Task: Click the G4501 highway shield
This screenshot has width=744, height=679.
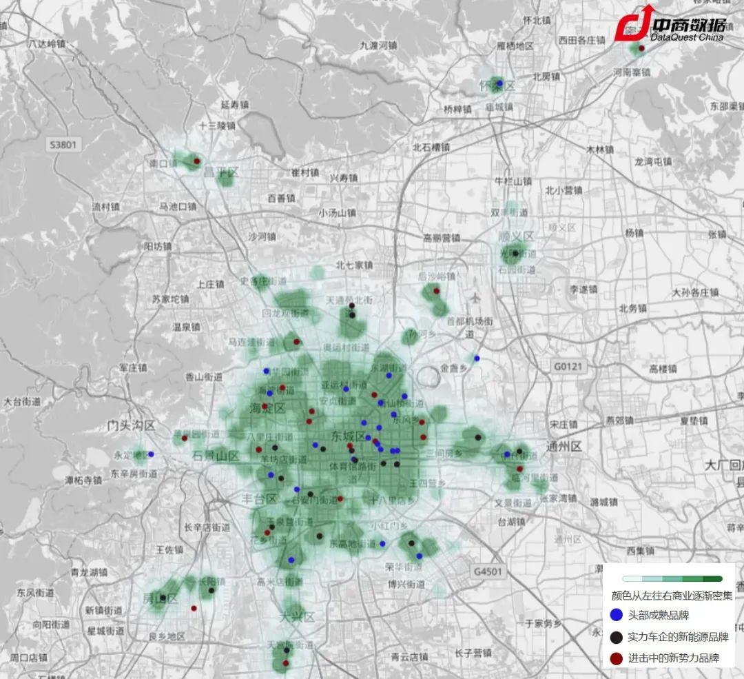Action: tap(488, 571)
